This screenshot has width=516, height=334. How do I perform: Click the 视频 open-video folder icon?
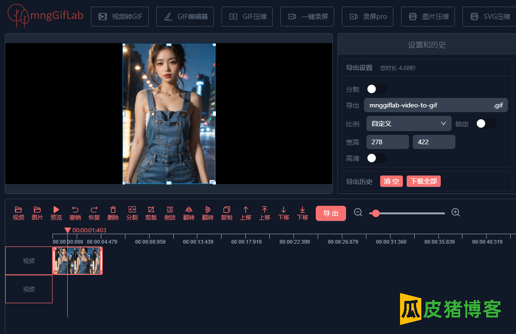pos(18,210)
